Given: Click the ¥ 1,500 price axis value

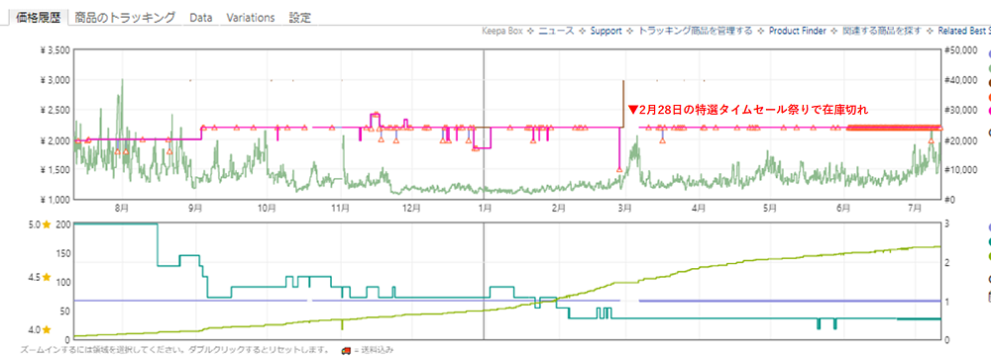Looking at the screenshot, I should click(x=54, y=170).
